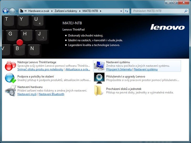
Task: Open the Připojení k Internetu link
Action: pyautogui.click(x=119, y=69)
